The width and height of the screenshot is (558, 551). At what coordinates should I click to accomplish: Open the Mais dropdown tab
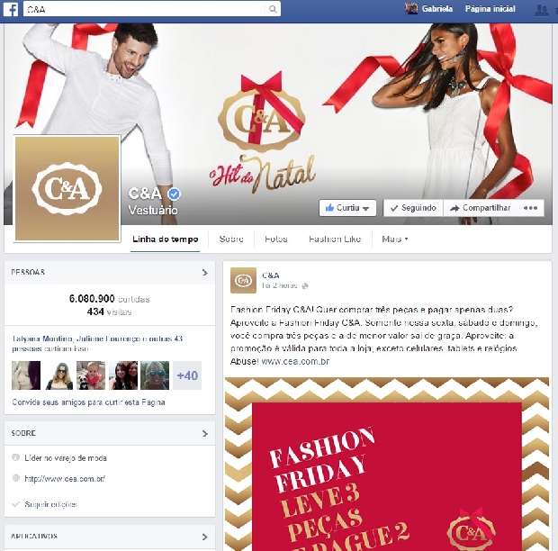[395, 239]
